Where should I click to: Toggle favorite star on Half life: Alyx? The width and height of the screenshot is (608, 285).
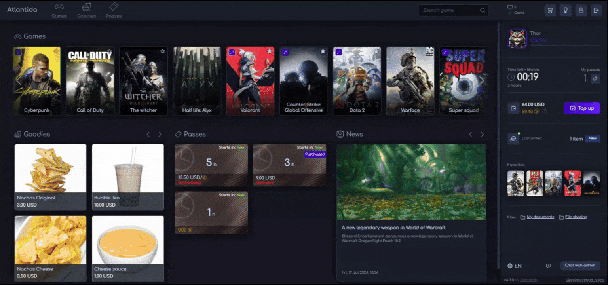click(x=216, y=51)
